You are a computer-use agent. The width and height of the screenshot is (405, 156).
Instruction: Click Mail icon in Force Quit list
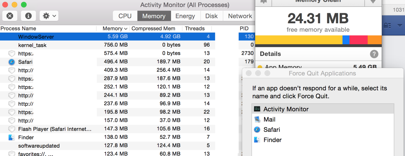tap(257, 119)
